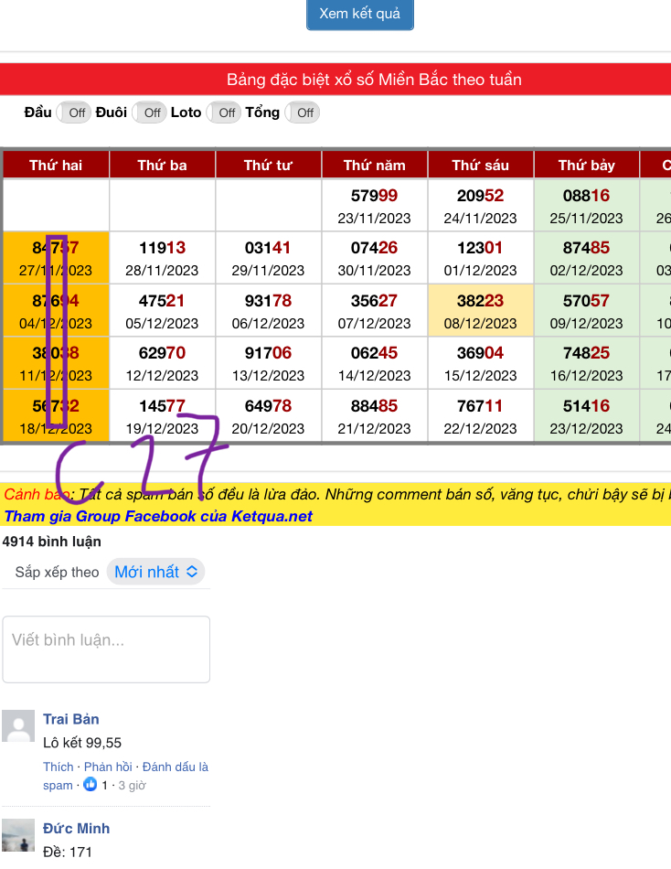Enable the Đuôi filter switch
The width and height of the screenshot is (671, 869).
coord(149,113)
